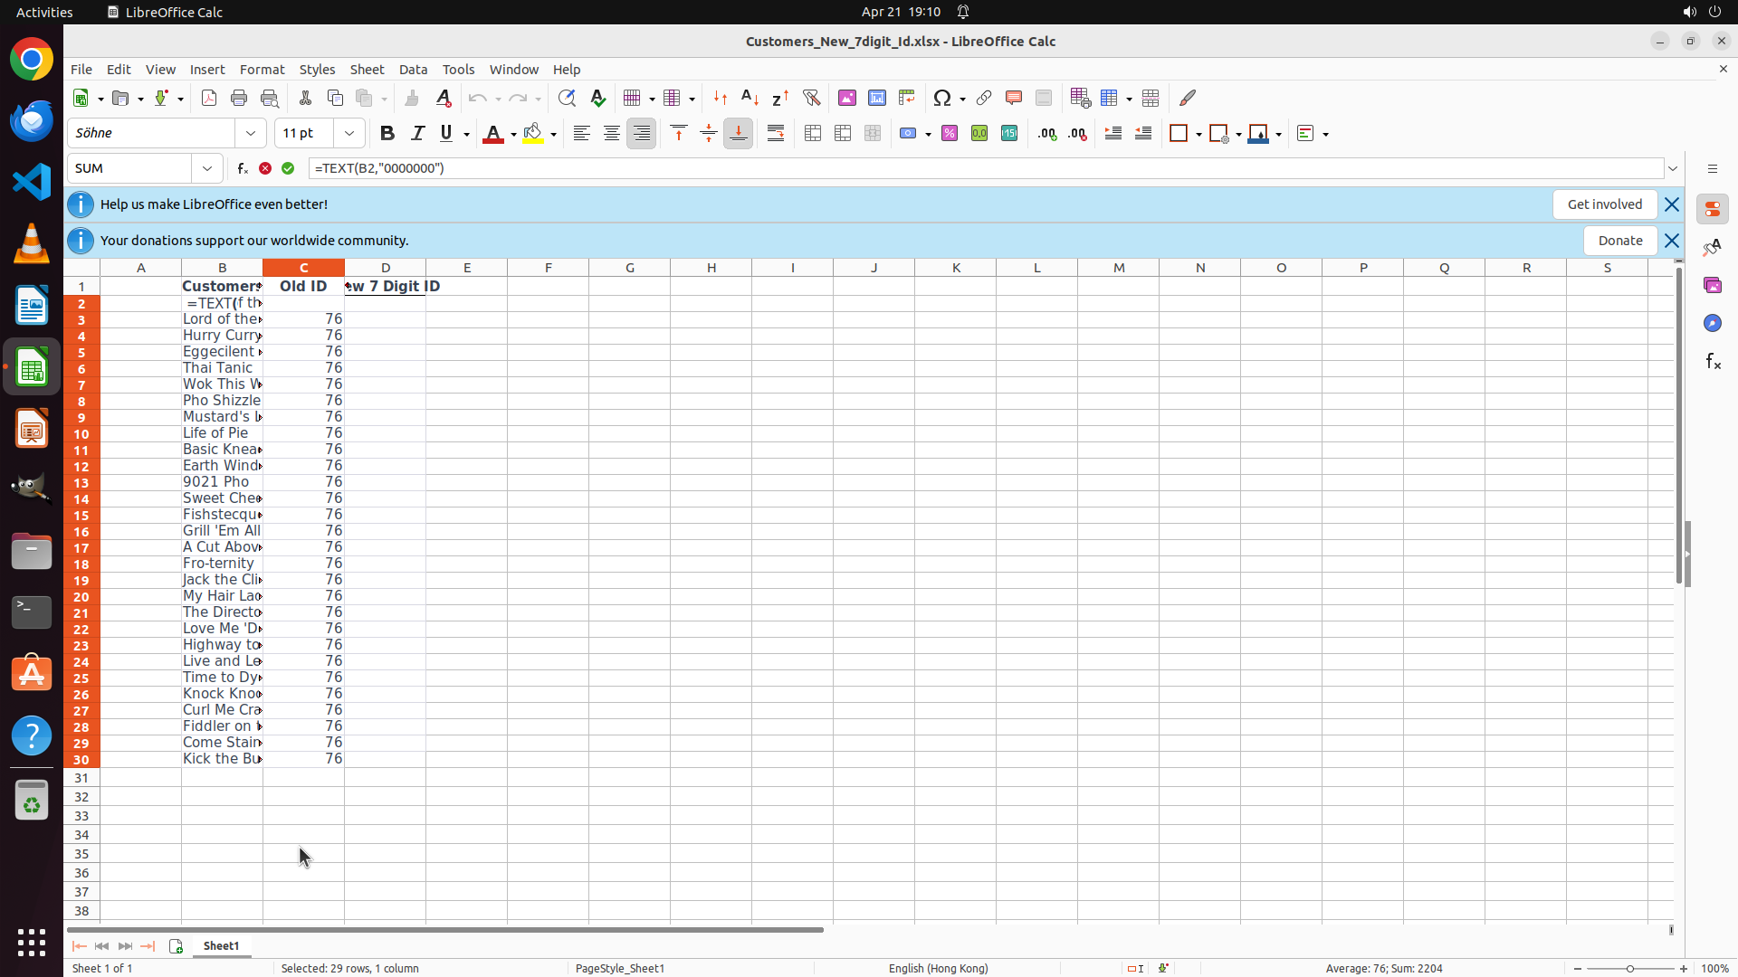Click the Insert Hyperlink icon
This screenshot has height=977, width=1738.
pos(984,98)
